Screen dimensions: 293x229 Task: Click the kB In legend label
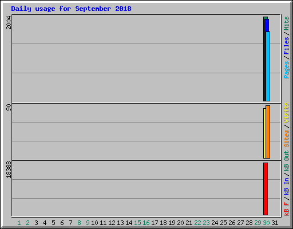point(287,186)
